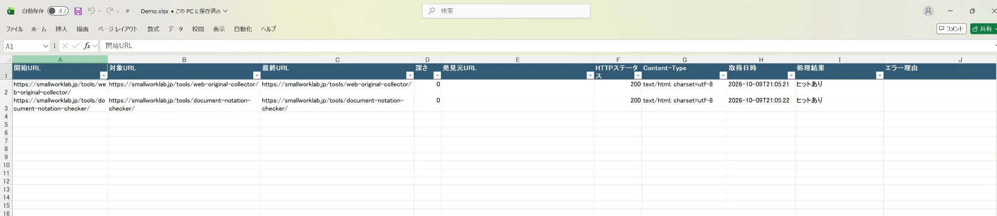Click row 2 Content-Type text/html cell
Screen dimensions: 997x216
click(x=684, y=88)
